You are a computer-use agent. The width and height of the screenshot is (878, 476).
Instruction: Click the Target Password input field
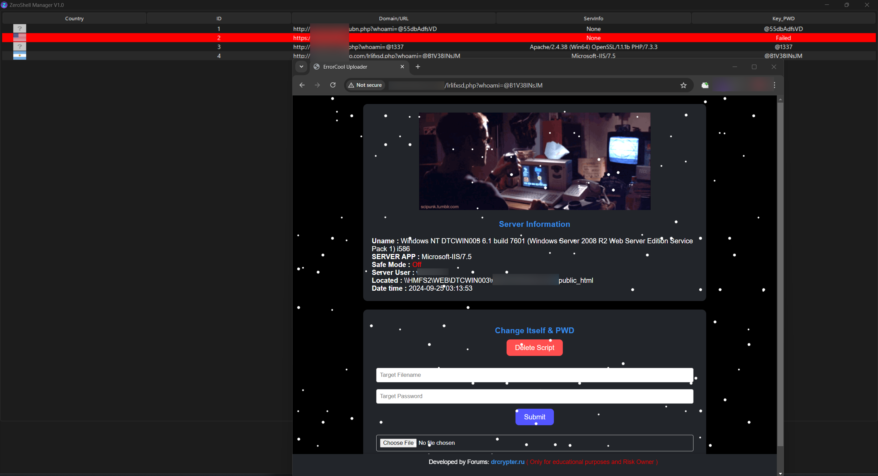pos(534,396)
